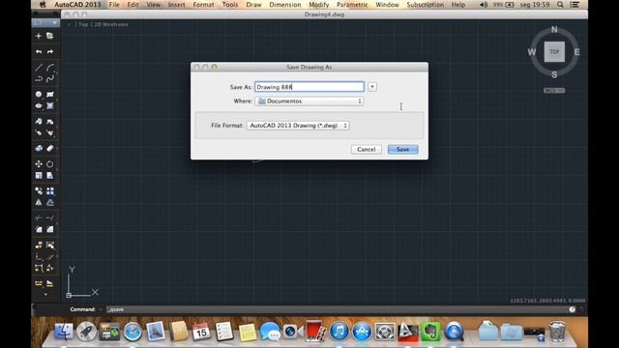Open the Modify menu
The image size is (619, 348).
319,5
